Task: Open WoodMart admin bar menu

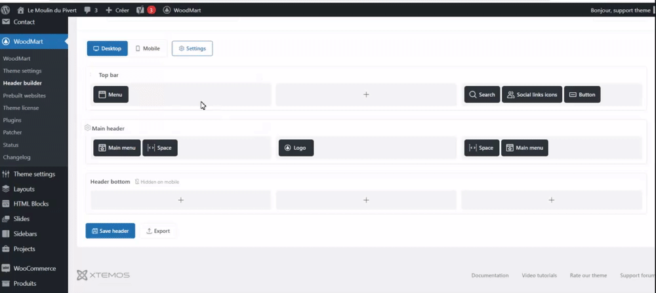Action: pyautogui.click(x=182, y=10)
